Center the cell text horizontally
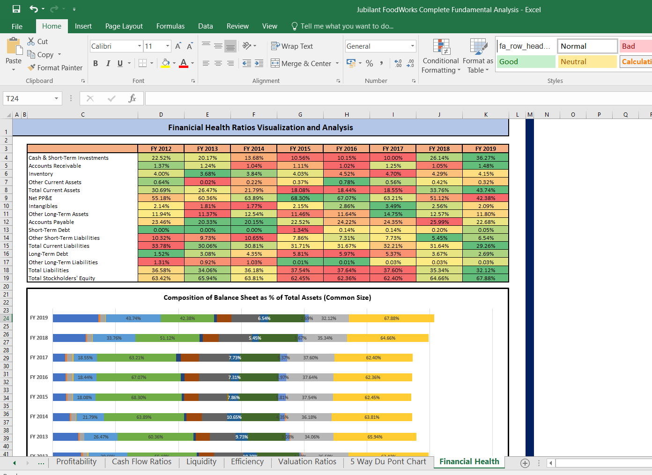Screen dimensions: 652x475 click(218, 63)
